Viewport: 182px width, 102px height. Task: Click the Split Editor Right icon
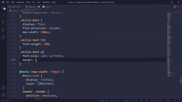click(175, 7)
